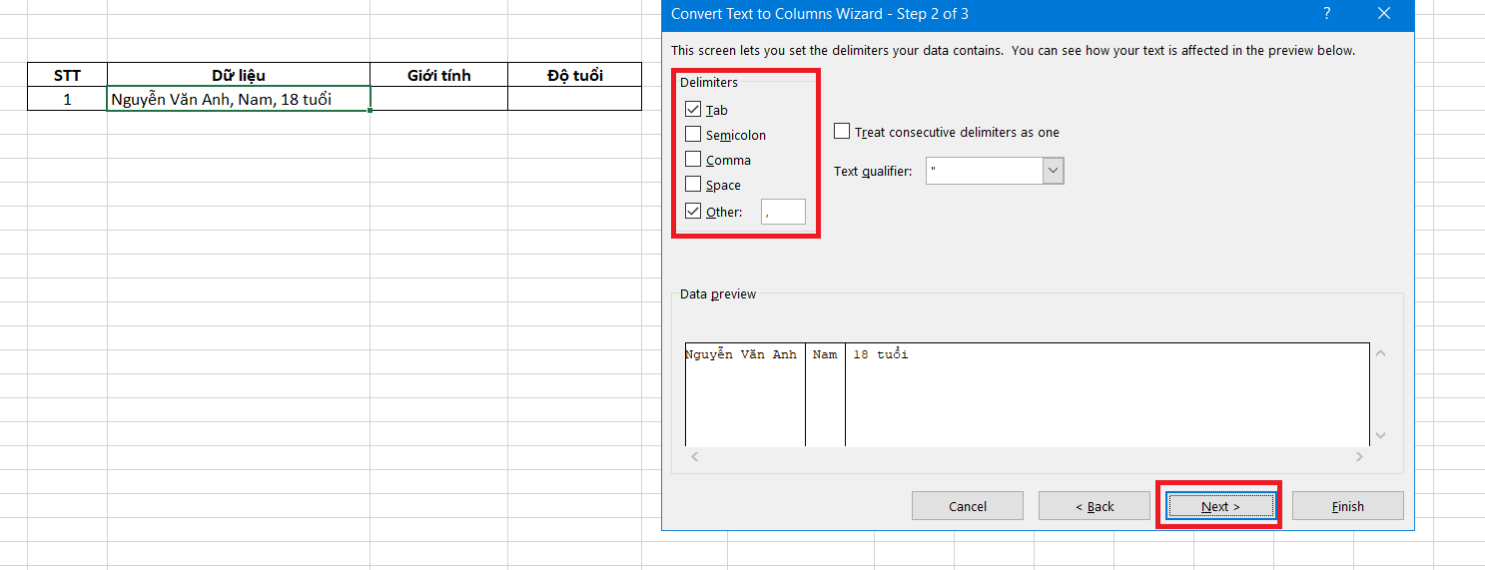Select the STT header cell
This screenshot has width=1485, height=570.
point(67,75)
